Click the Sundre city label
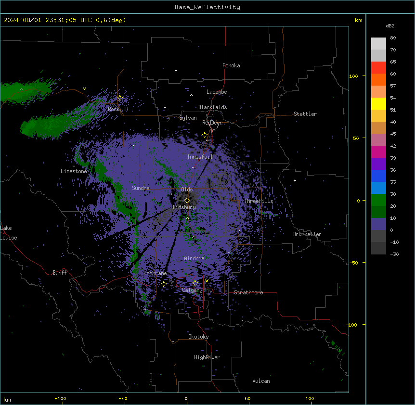 tap(141, 188)
